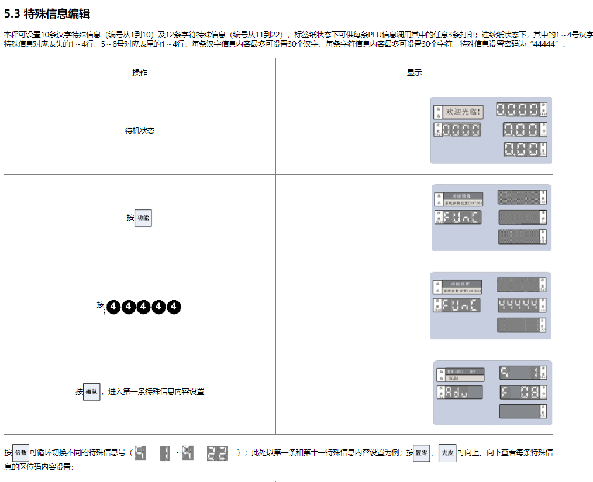Click the 5.3 特殊信息编辑 section heading
Image resolution: width=593 pixels, height=482 pixels.
point(47,13)
